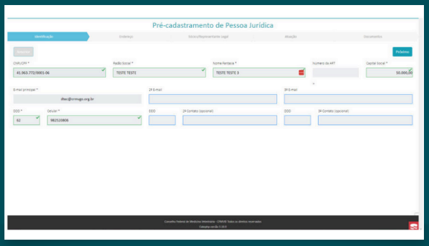Click green checkmark in Capital Social field
Screen dimensions: 429x246
tap(410, 70)
